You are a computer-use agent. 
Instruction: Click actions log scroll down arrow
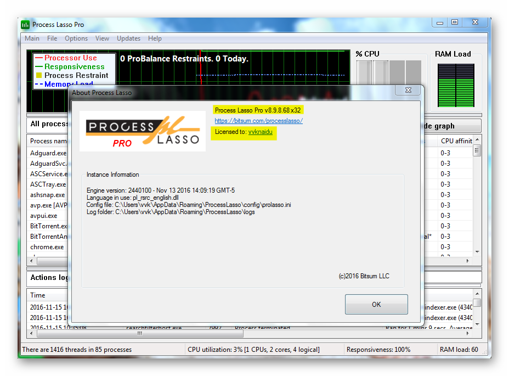(477, 324)
